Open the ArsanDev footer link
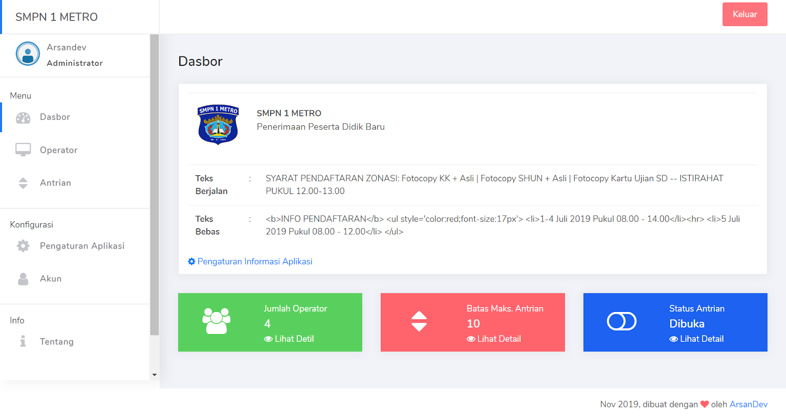The height and width of the screenshot is (420, 786). 748,404
